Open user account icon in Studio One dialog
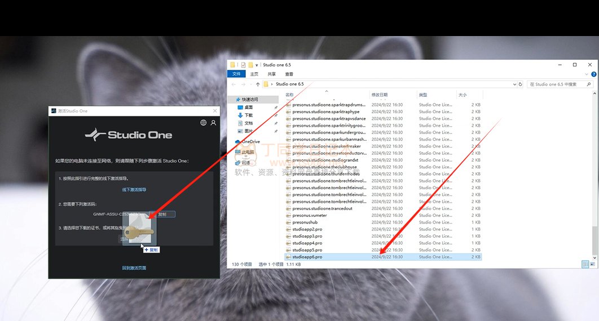 point(213,123)
